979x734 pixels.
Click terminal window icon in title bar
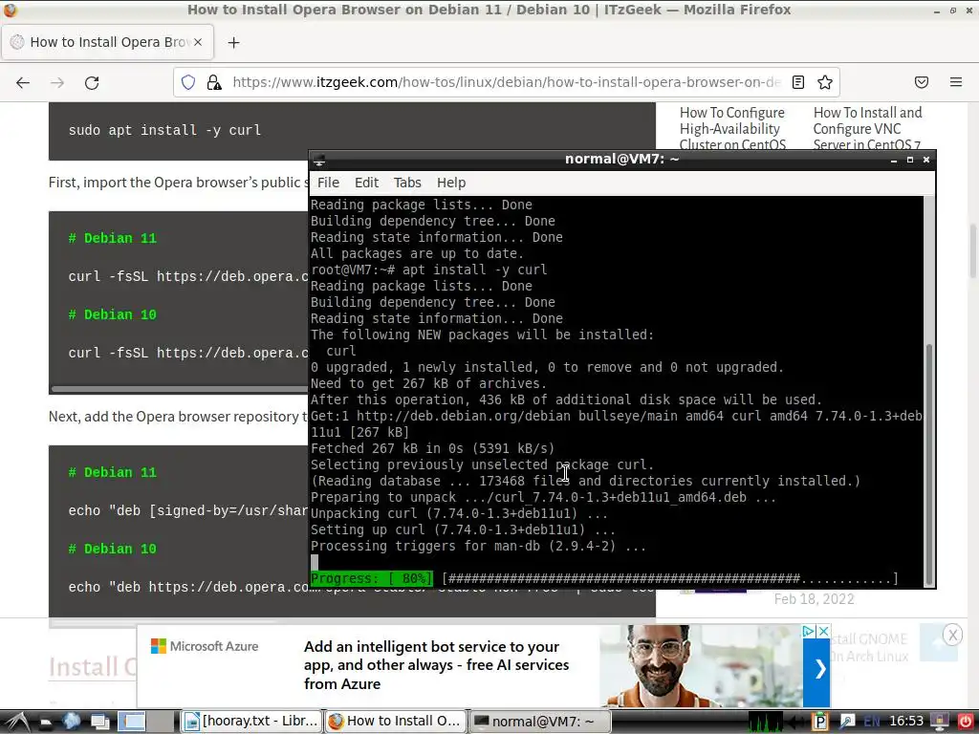[319, 160]
